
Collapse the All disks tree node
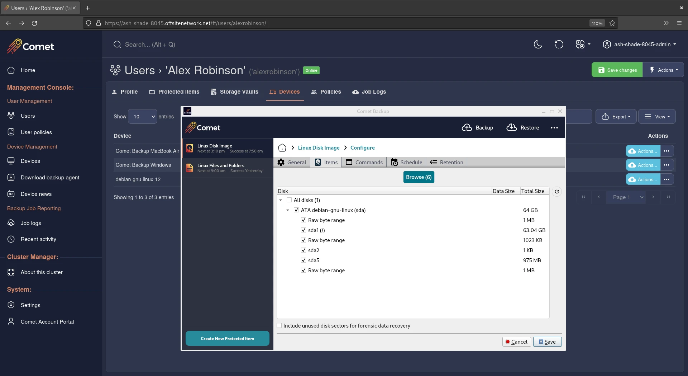[x=281, y=200]
